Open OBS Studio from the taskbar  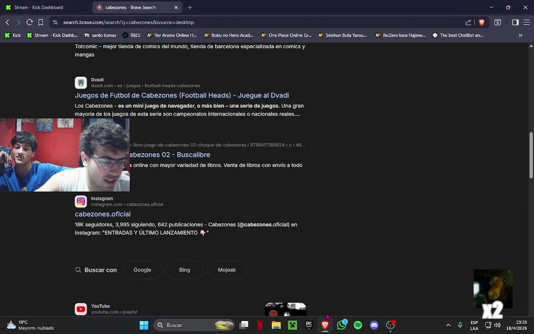pos(391,325)
